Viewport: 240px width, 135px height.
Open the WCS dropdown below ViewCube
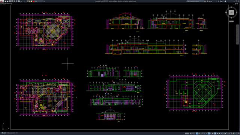(x=231, y=21)
